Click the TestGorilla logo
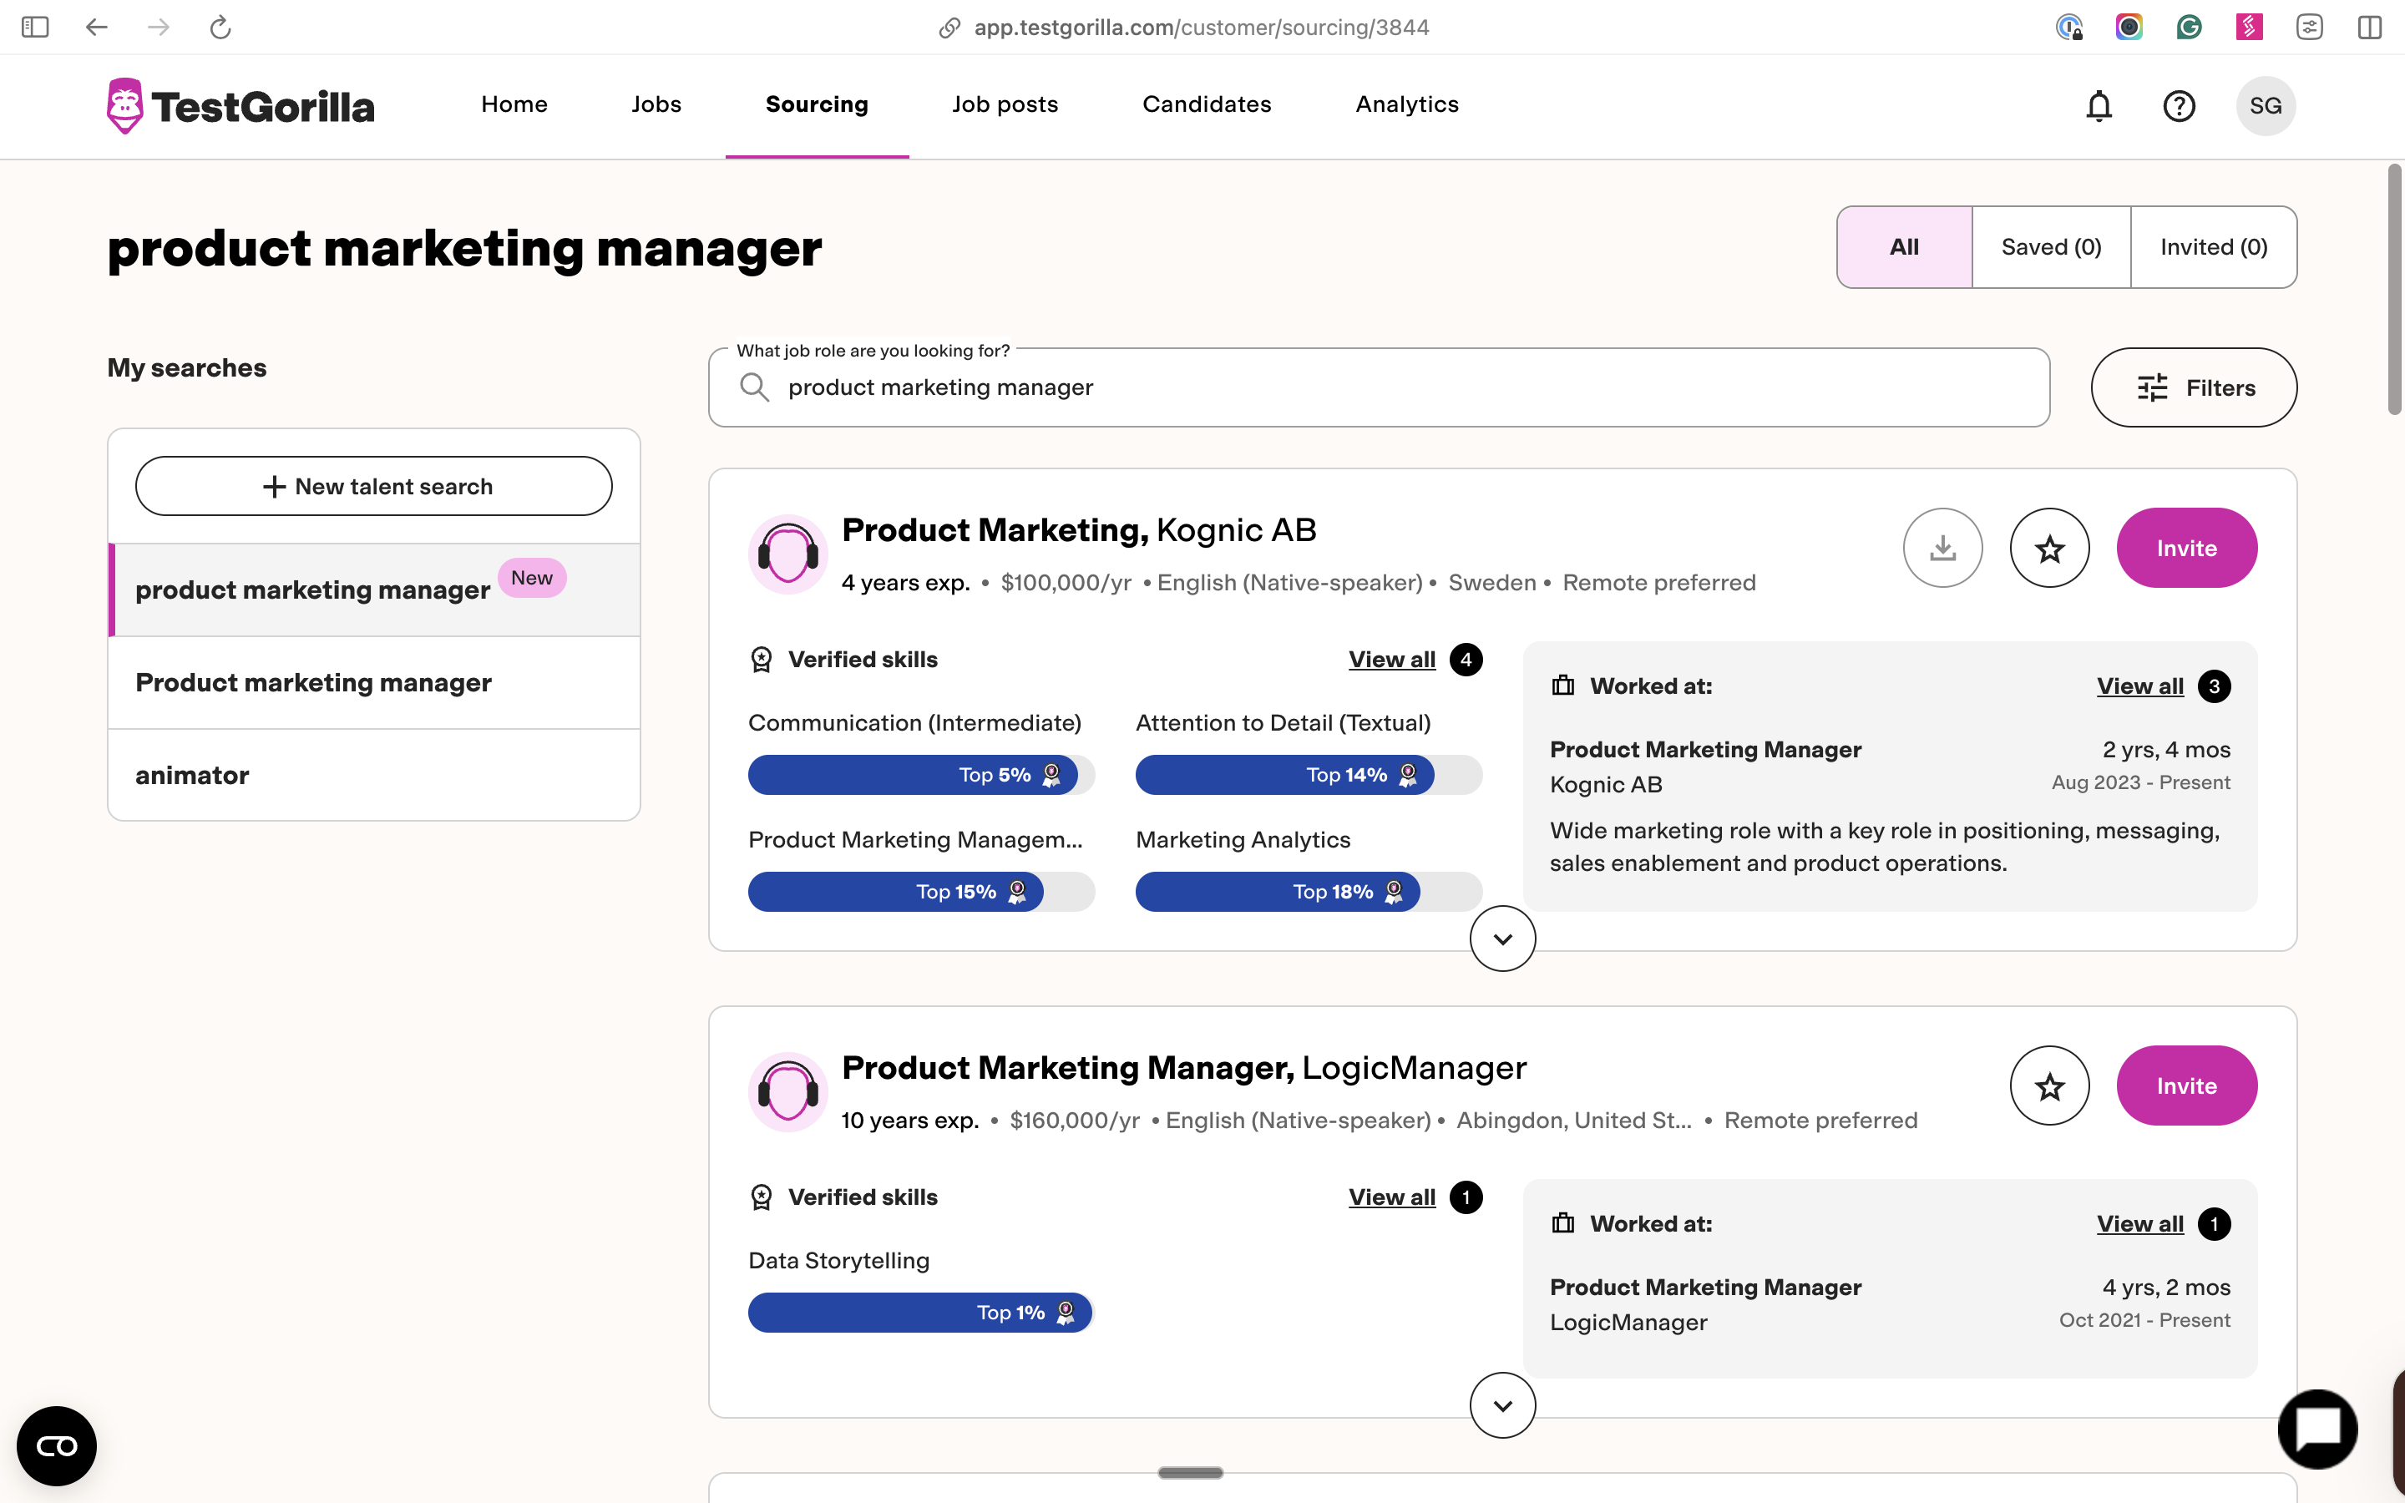The width and height of the screenshot is (2405, 1503). 240,105
